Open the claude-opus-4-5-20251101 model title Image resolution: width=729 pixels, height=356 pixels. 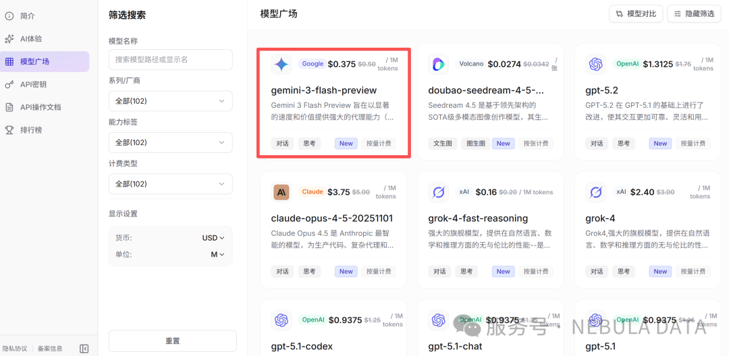tap(332, 218)
